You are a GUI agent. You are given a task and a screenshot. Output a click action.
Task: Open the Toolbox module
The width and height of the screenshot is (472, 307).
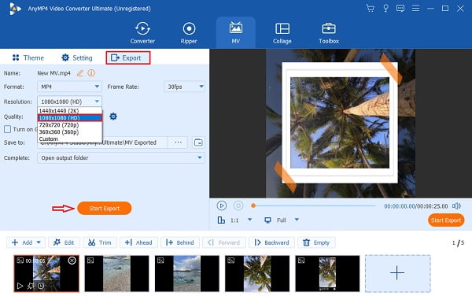[329, 33]
